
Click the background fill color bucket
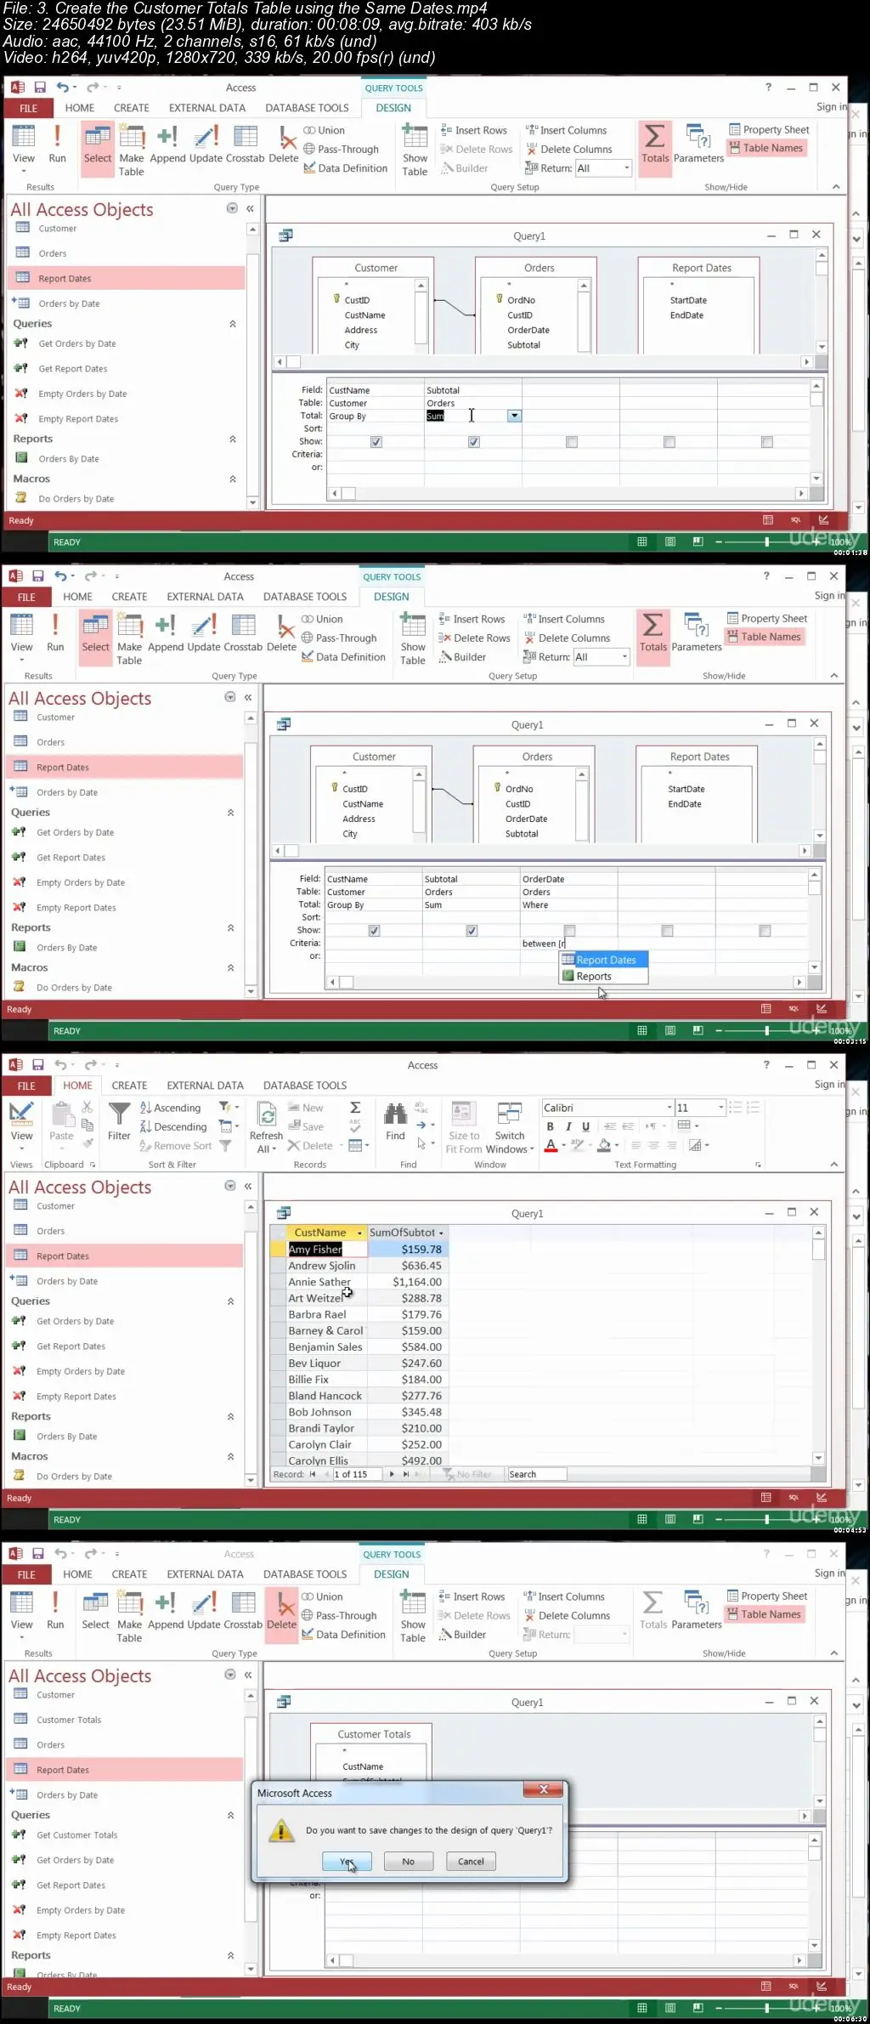pyautogui.click(x=604, y=1145)
